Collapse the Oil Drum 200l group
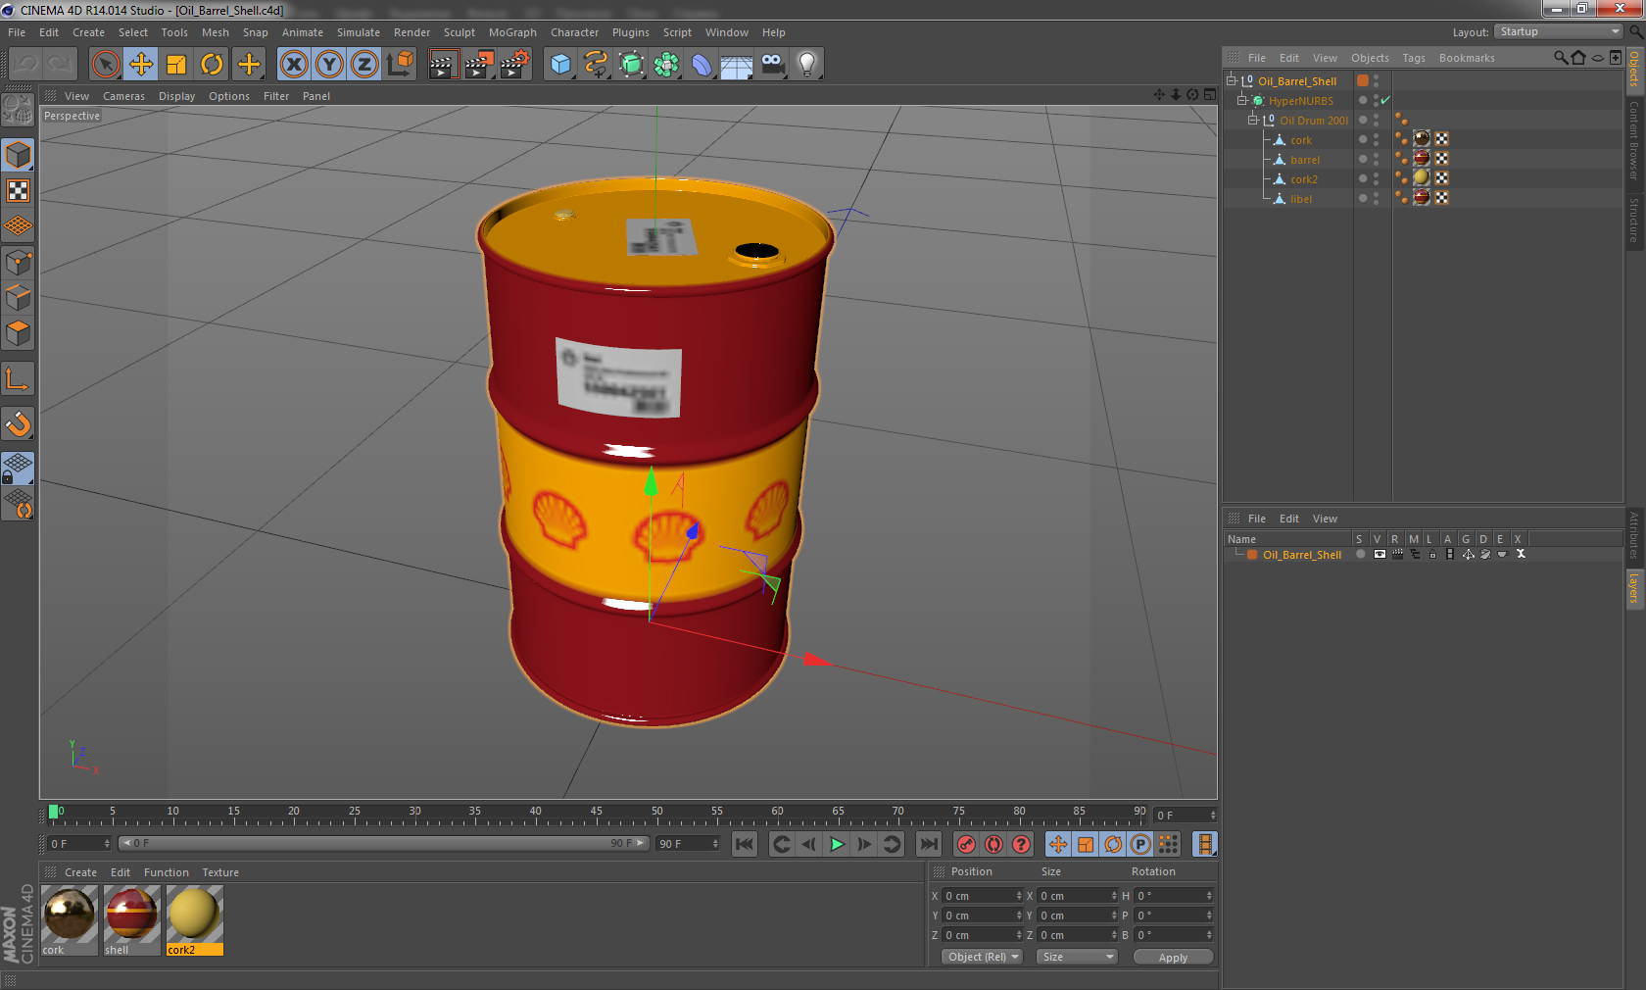 pos(1253,120)
